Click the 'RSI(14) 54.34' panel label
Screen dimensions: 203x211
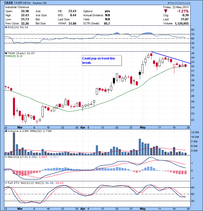(x=18, y=27)
